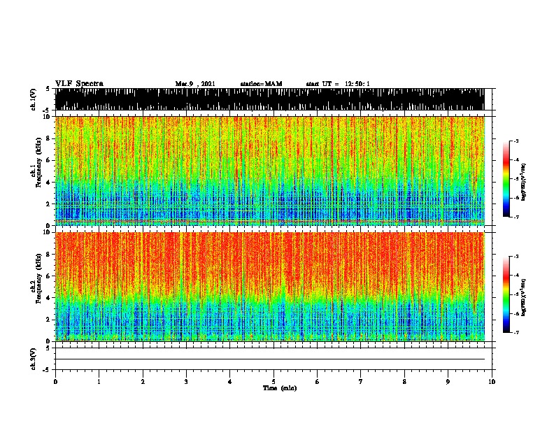Viewport: 554px width, 428px height.
Task: Click the ch.2 colorbar "-7" tick
Action: (x=516, y=333)
